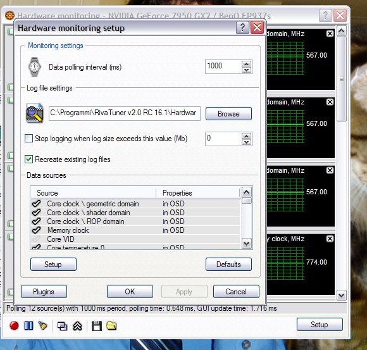The image size is (367, 350).
Task: Click the 774.00 value in memory graph
Action: pos(316,262)
